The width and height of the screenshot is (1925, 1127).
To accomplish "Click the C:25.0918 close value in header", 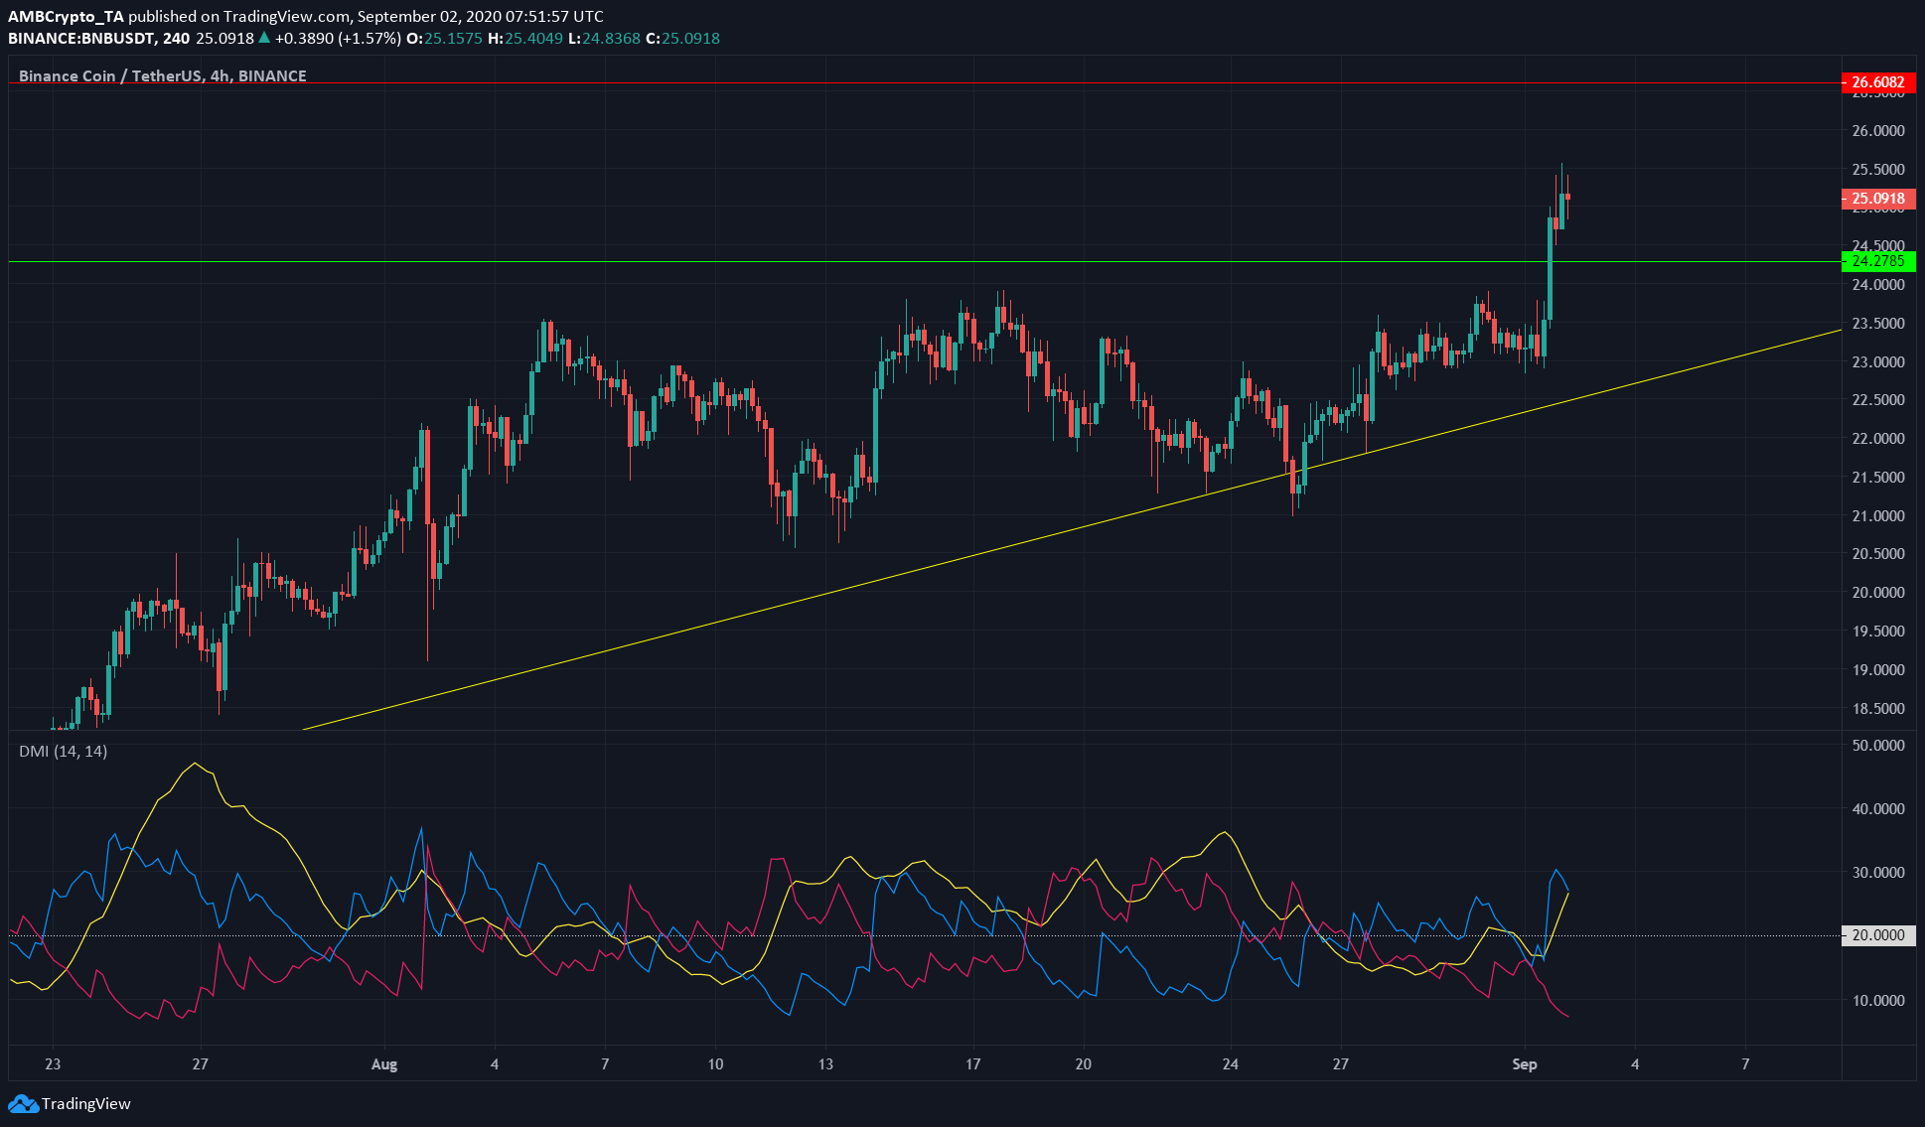I will pyautogui.click(x=682, y=39).
